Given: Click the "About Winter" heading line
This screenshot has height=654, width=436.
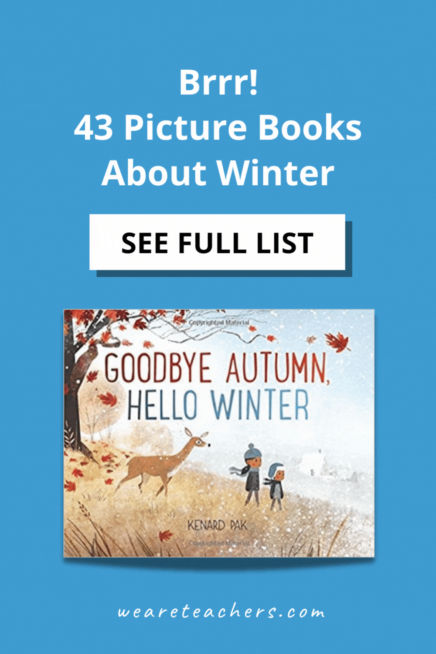Looking at the screenshot, I should (x=218, y=173).
